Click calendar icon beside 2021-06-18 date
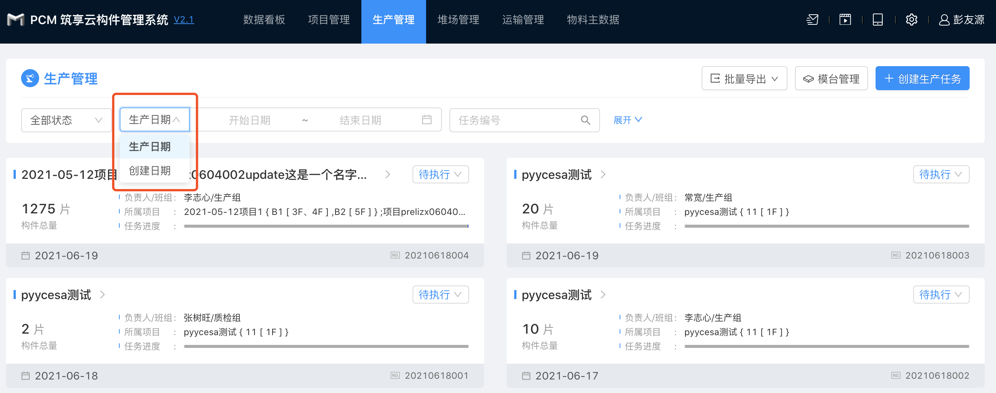Viewport: 996px width, 393px height. (26, 376)
